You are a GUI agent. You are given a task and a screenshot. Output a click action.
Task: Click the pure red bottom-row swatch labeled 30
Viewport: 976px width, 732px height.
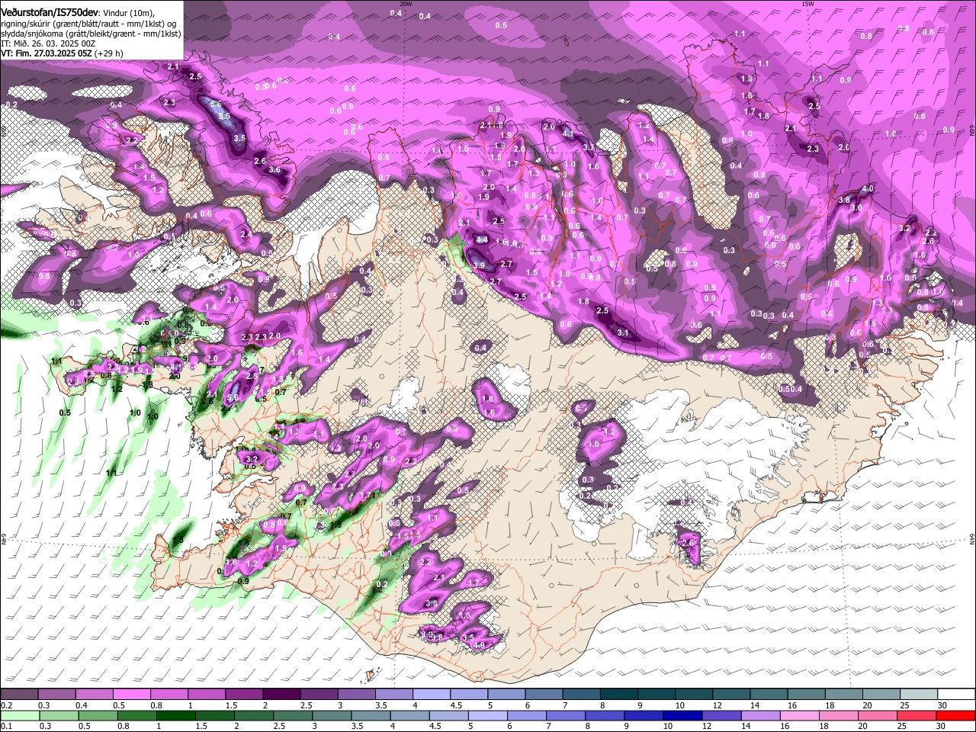[955, 715]
